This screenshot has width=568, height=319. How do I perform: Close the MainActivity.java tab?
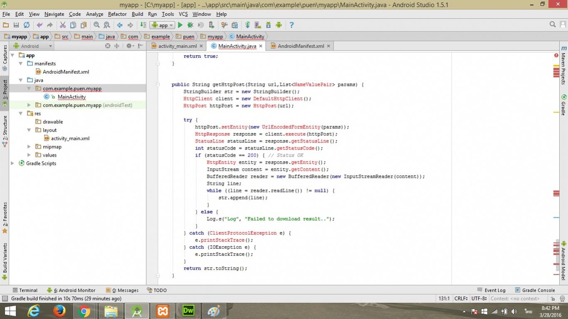(261, 46)
